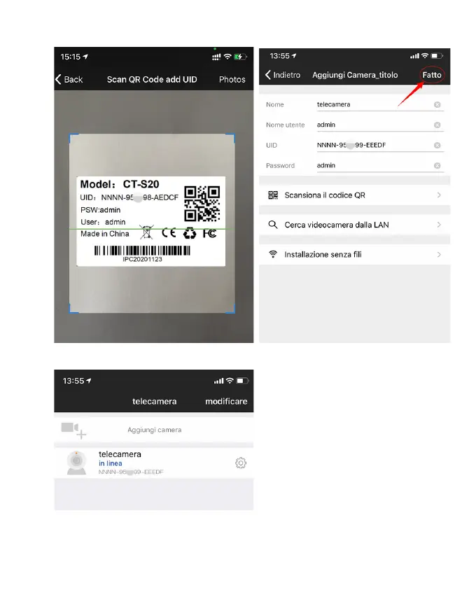476x595 pixels.
Task: Expand the Cerca videocamera dalla LAN chevron
Action: [x=439, y=225]
